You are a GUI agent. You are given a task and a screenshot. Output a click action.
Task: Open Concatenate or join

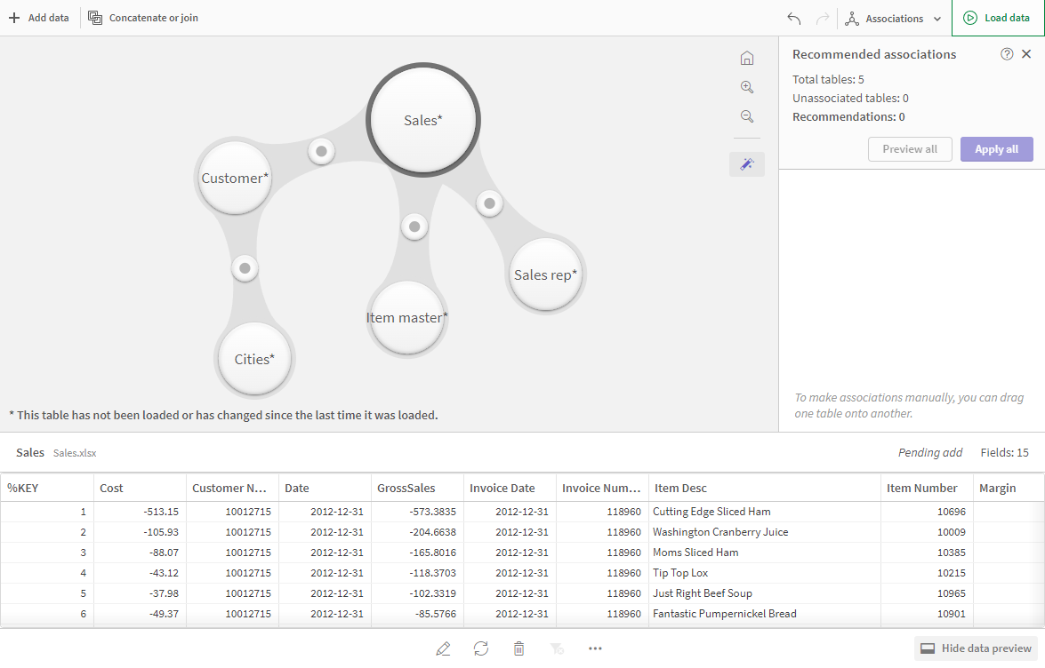point(143,18)
